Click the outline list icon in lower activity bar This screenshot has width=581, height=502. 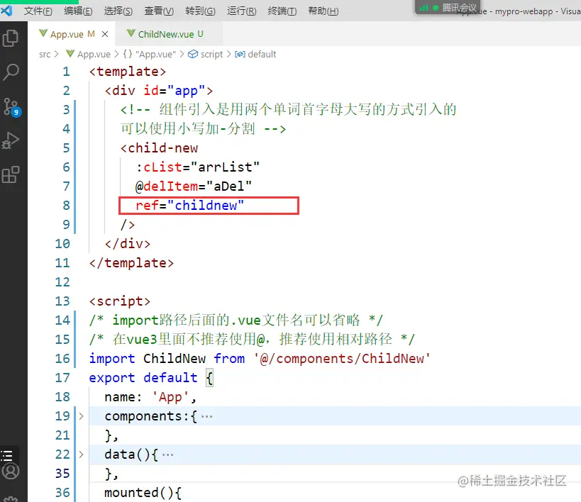point(10,454)
